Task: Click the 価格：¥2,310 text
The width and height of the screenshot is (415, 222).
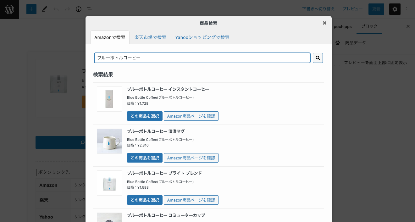Action: (x=138, y=145)
